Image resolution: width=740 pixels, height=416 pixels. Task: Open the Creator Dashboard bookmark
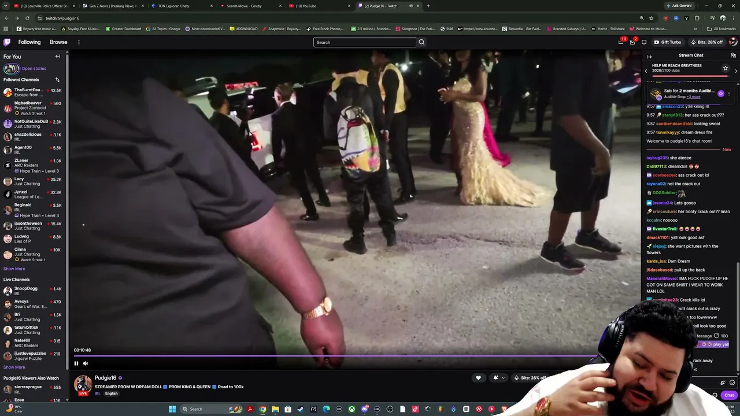[123, 29]
